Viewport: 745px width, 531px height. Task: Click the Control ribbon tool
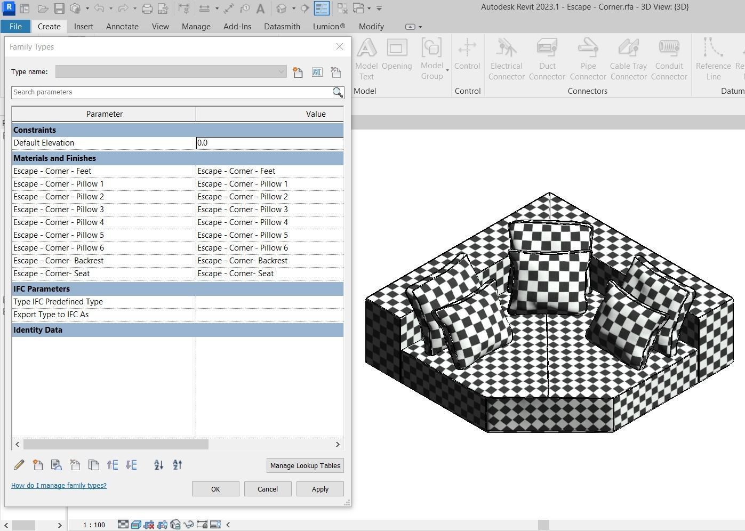467,54
